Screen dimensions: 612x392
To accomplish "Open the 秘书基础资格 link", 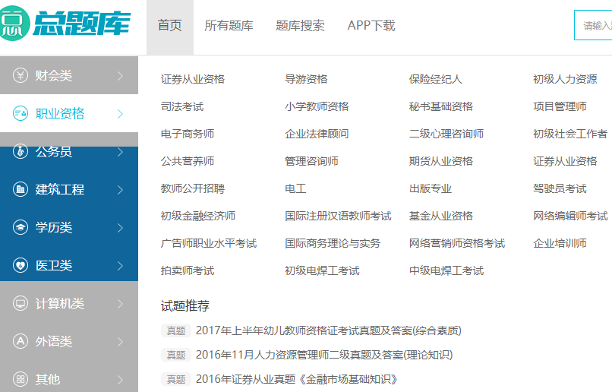I will 440,106.
